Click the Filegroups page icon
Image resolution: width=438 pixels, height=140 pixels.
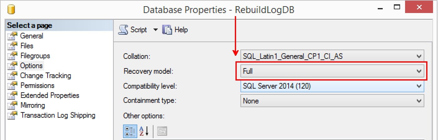(12, 56)
